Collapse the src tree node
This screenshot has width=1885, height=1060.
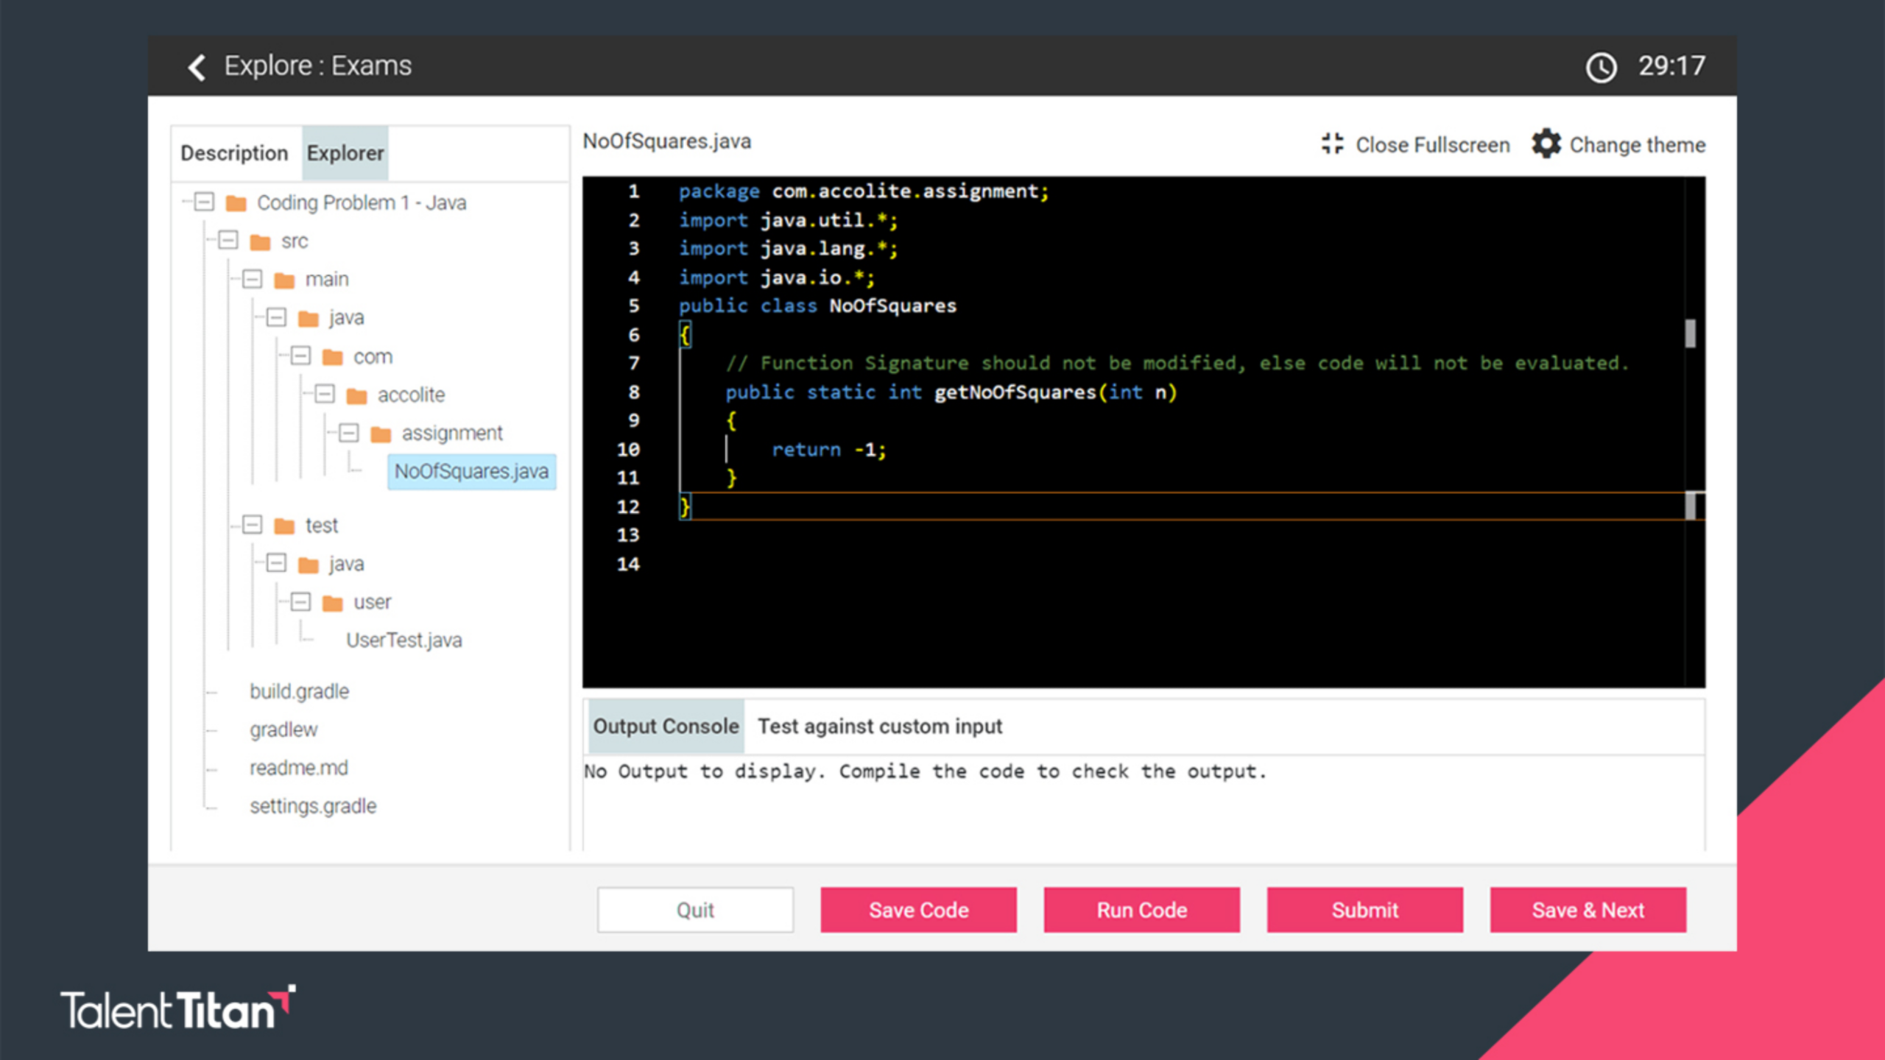pos(228,240)
